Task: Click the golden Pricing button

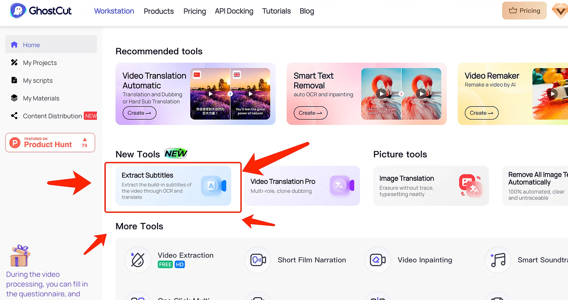Action: click(x=524, y=11)
